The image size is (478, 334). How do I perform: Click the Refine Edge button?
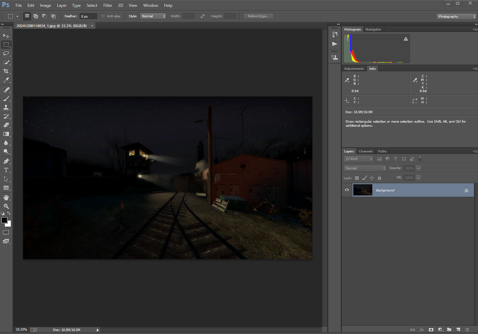pos(258,16)
